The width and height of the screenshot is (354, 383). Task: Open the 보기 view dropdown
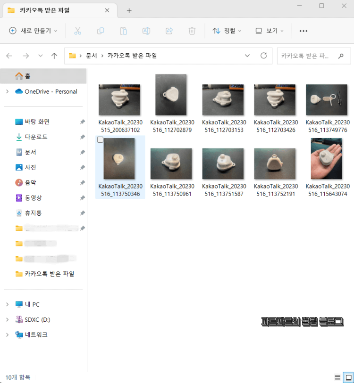270,31
